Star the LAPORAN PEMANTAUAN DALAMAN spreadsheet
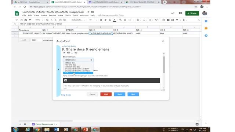Screen dimensions: 235x132 coord(88,12)
